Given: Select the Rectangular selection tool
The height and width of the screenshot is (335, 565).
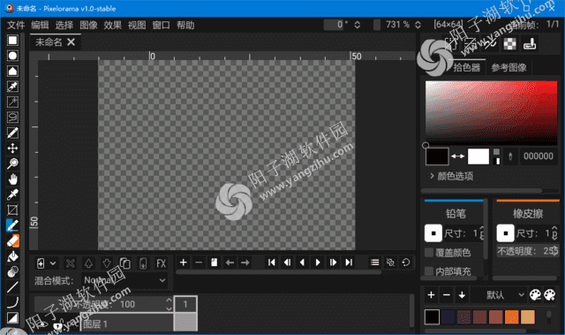Looking at the screenshot, I should 12,41.
